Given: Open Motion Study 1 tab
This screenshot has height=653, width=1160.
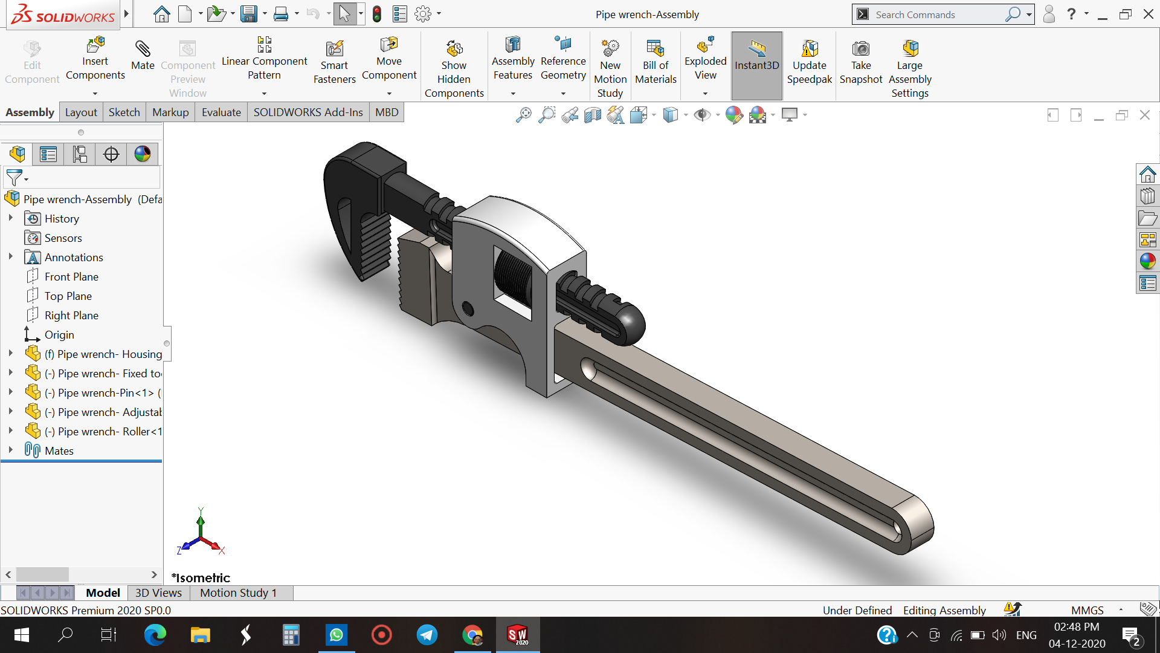Looking at the screenshot, I should coord(238,593).
